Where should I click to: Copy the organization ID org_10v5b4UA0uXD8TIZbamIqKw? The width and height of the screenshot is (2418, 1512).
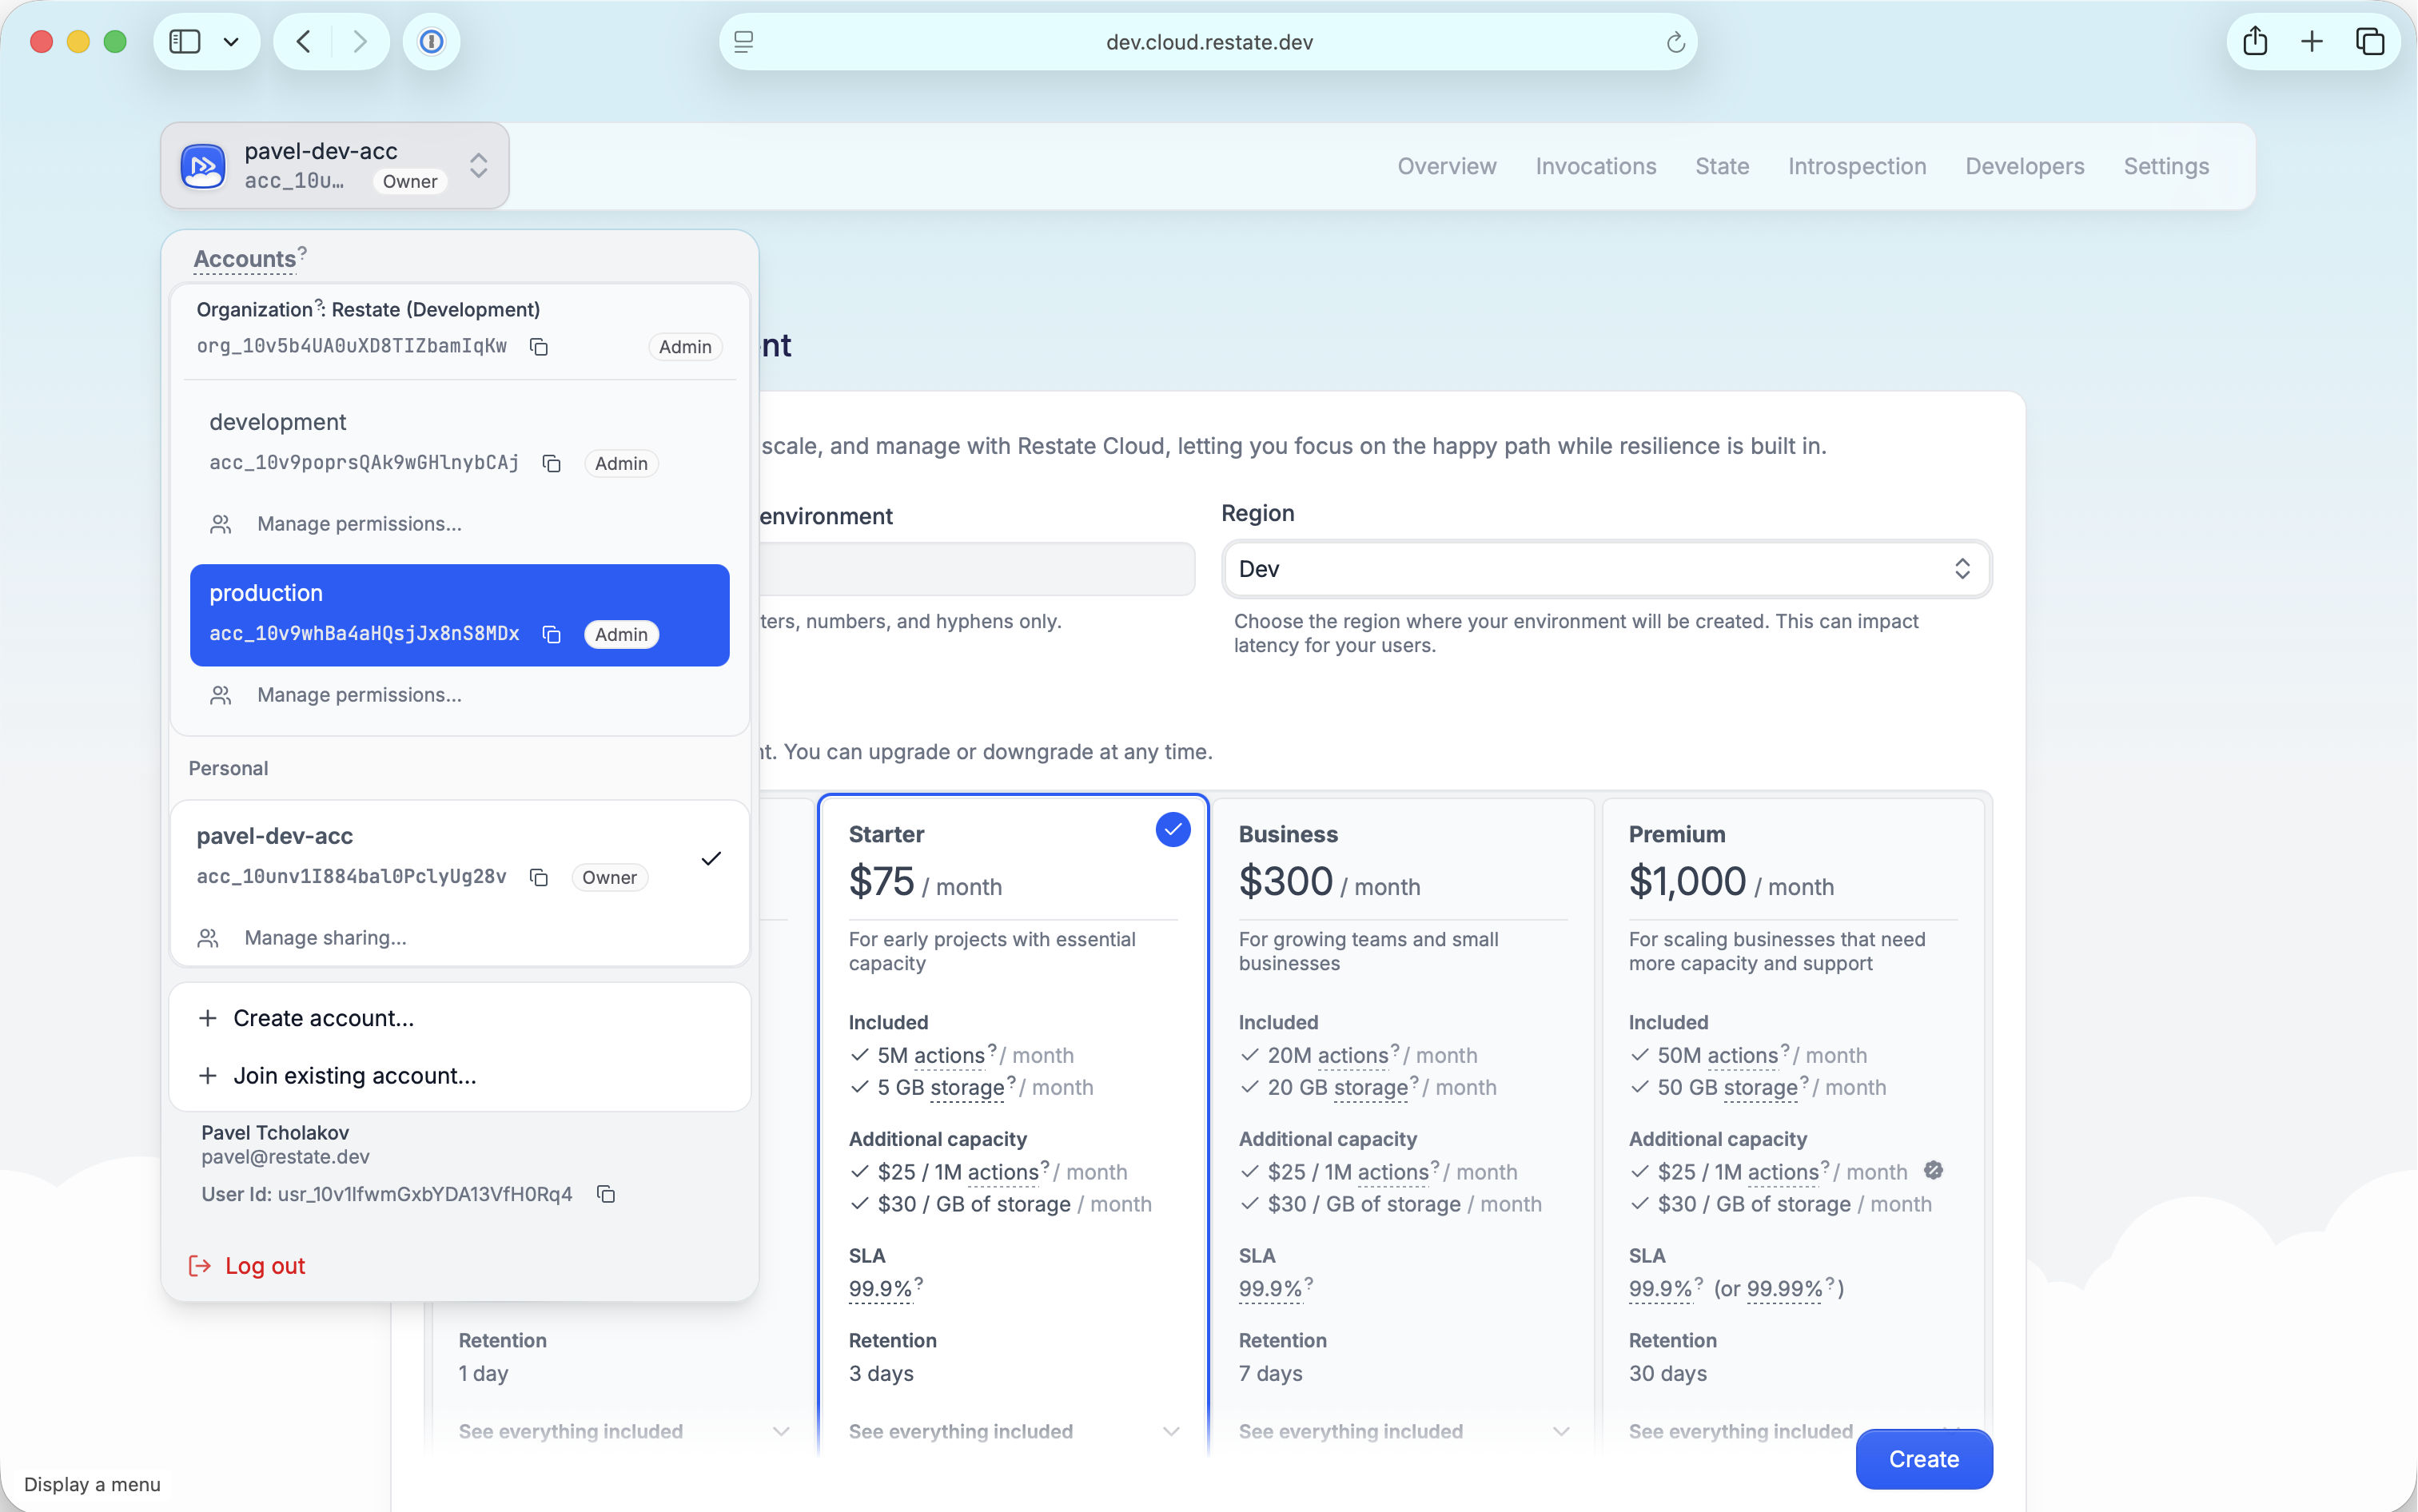(x=540, y=346)
